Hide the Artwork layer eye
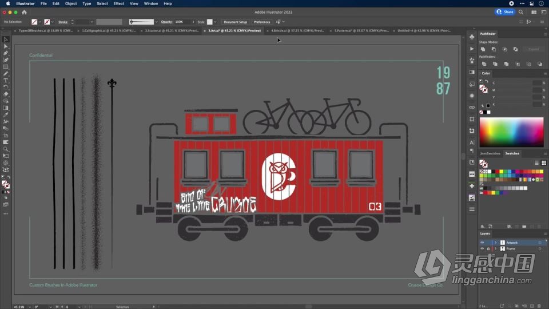549x309 pixels. tap(482, 243)
